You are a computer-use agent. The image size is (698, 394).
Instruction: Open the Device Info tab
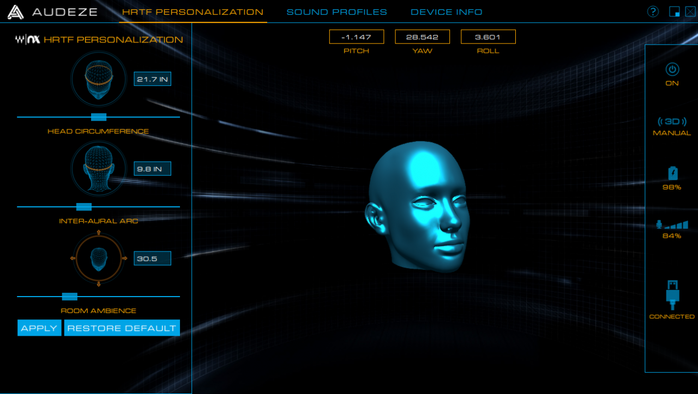(447, 12)
